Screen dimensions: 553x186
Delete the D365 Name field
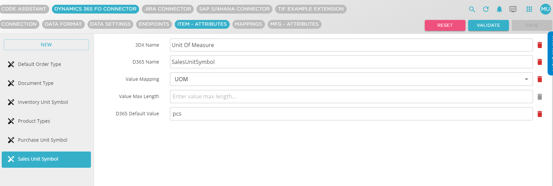[540, 62]
